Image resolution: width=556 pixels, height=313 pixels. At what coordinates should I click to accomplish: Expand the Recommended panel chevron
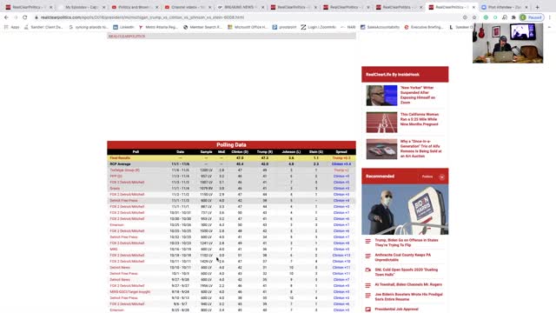tap(442, 176)
